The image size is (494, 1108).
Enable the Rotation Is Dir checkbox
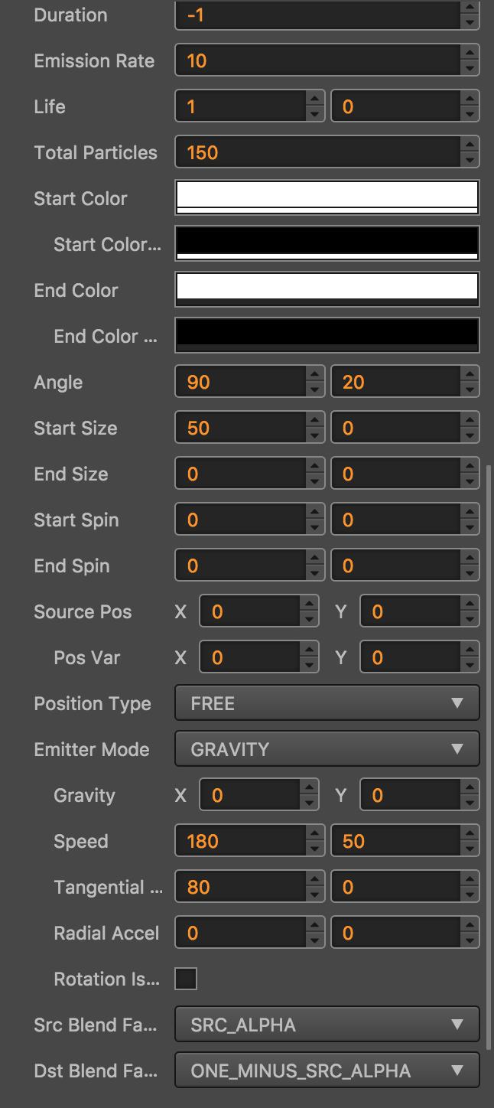click(x=186, y=979)
